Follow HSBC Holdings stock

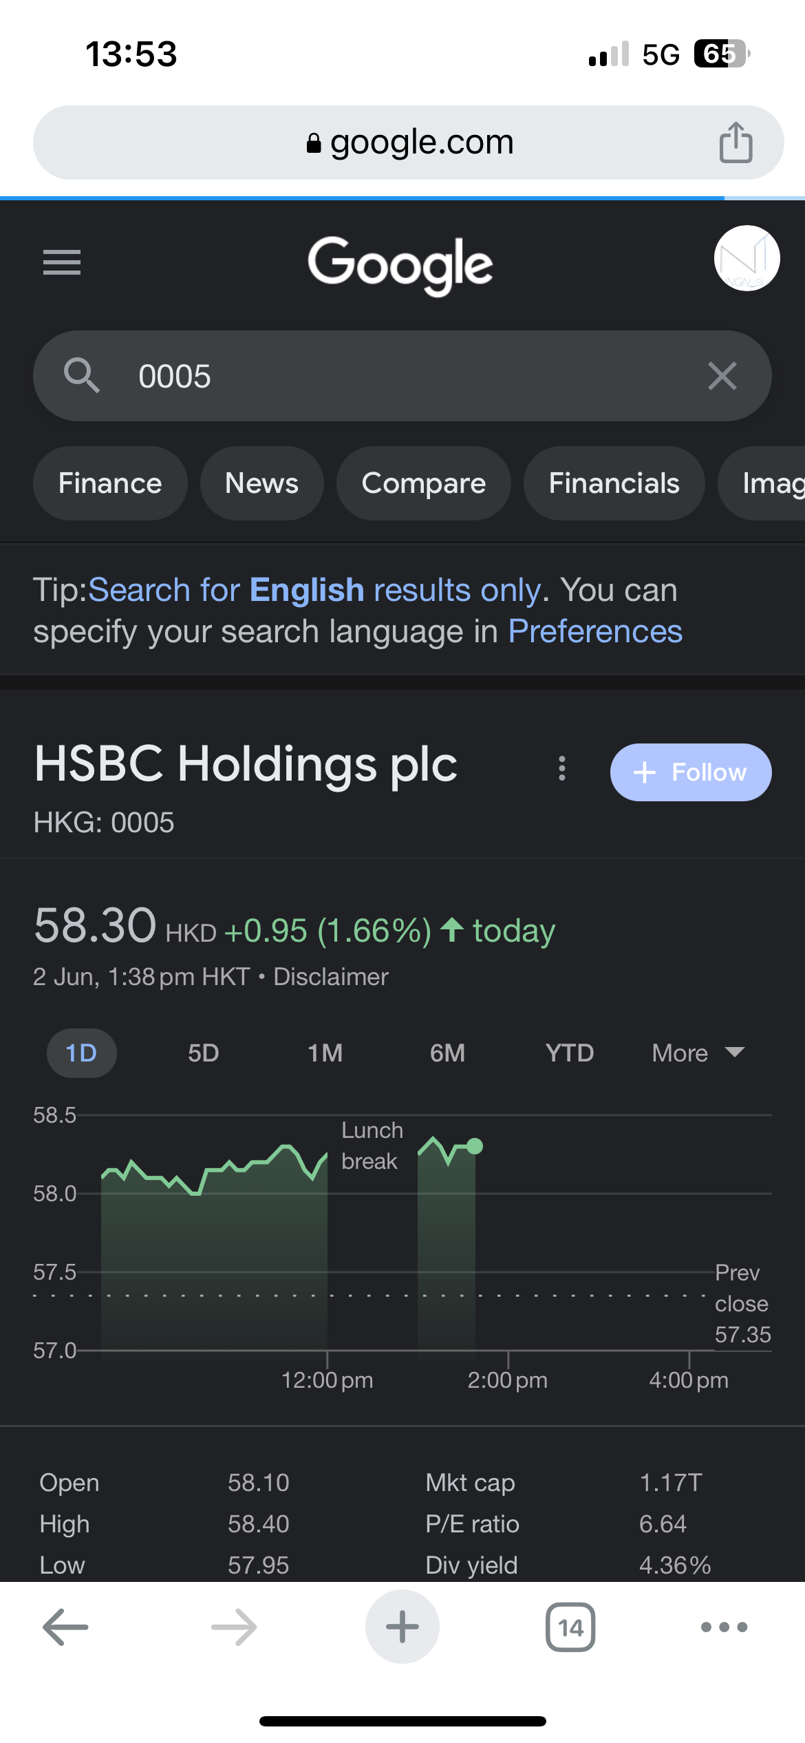click(691, 772)
